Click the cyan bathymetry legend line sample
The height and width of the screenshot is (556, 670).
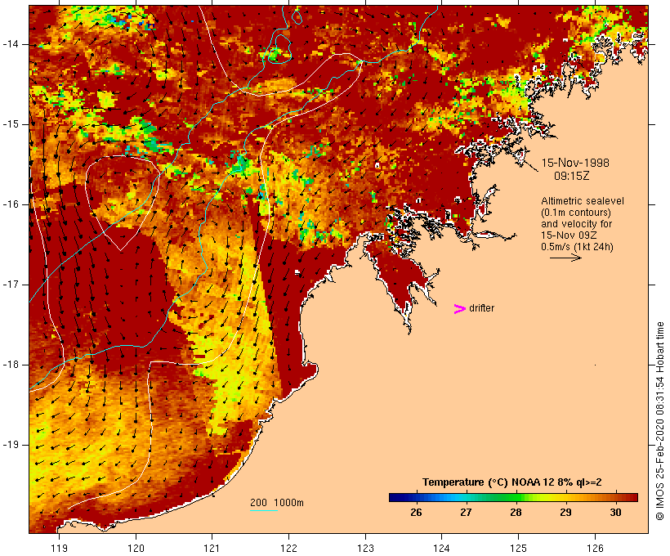click(x=264, y=510)
